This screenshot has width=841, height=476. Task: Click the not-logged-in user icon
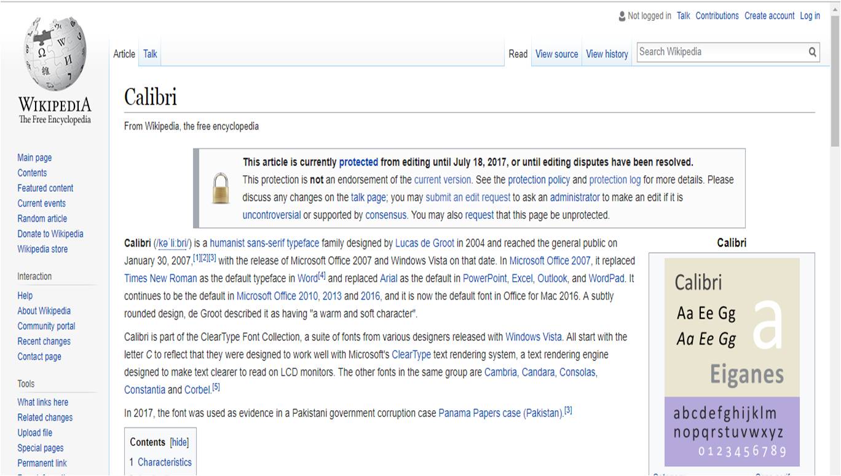(622, 16)
